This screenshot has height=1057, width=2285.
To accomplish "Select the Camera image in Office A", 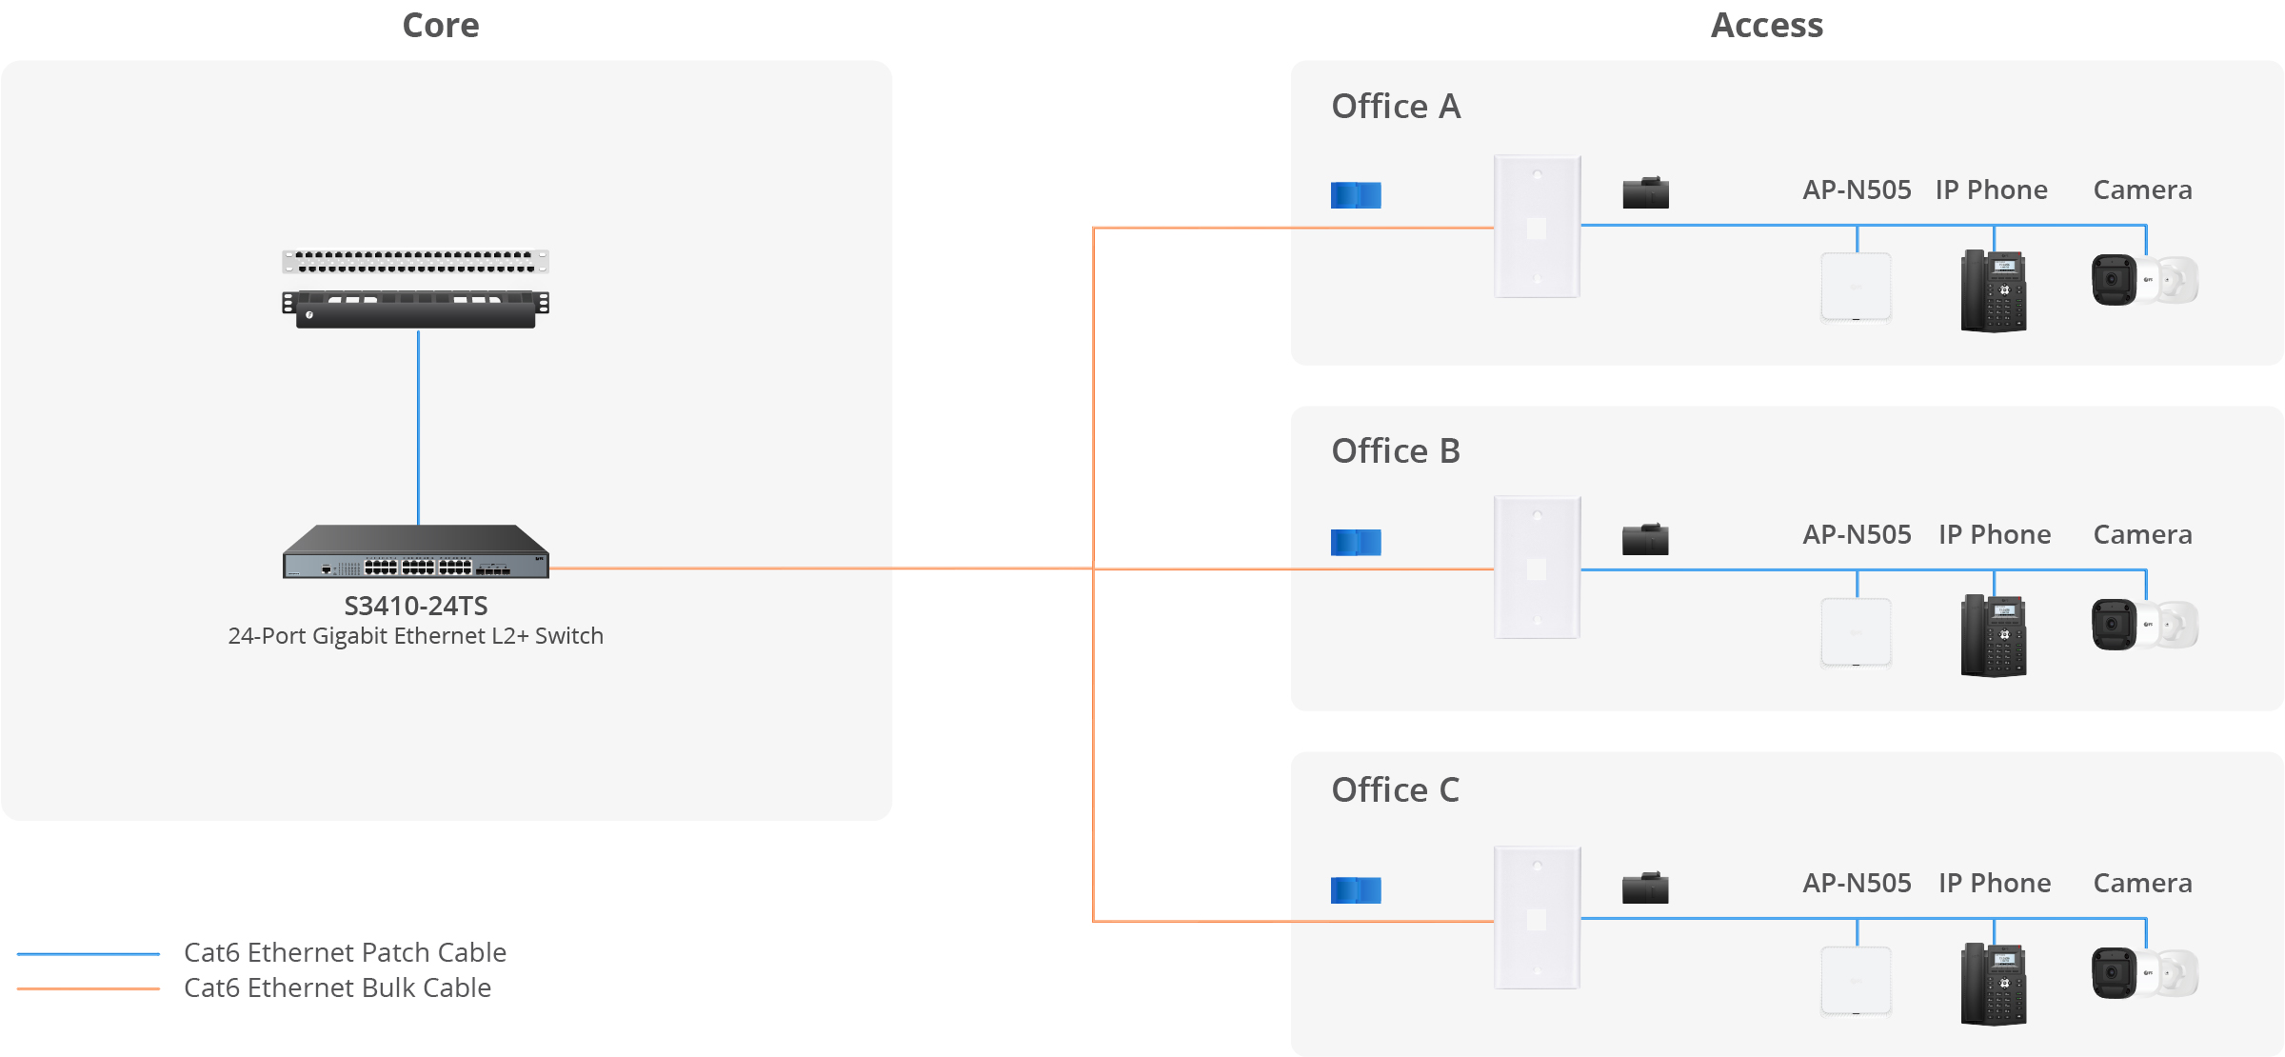I will click(x=2145, y=279).
